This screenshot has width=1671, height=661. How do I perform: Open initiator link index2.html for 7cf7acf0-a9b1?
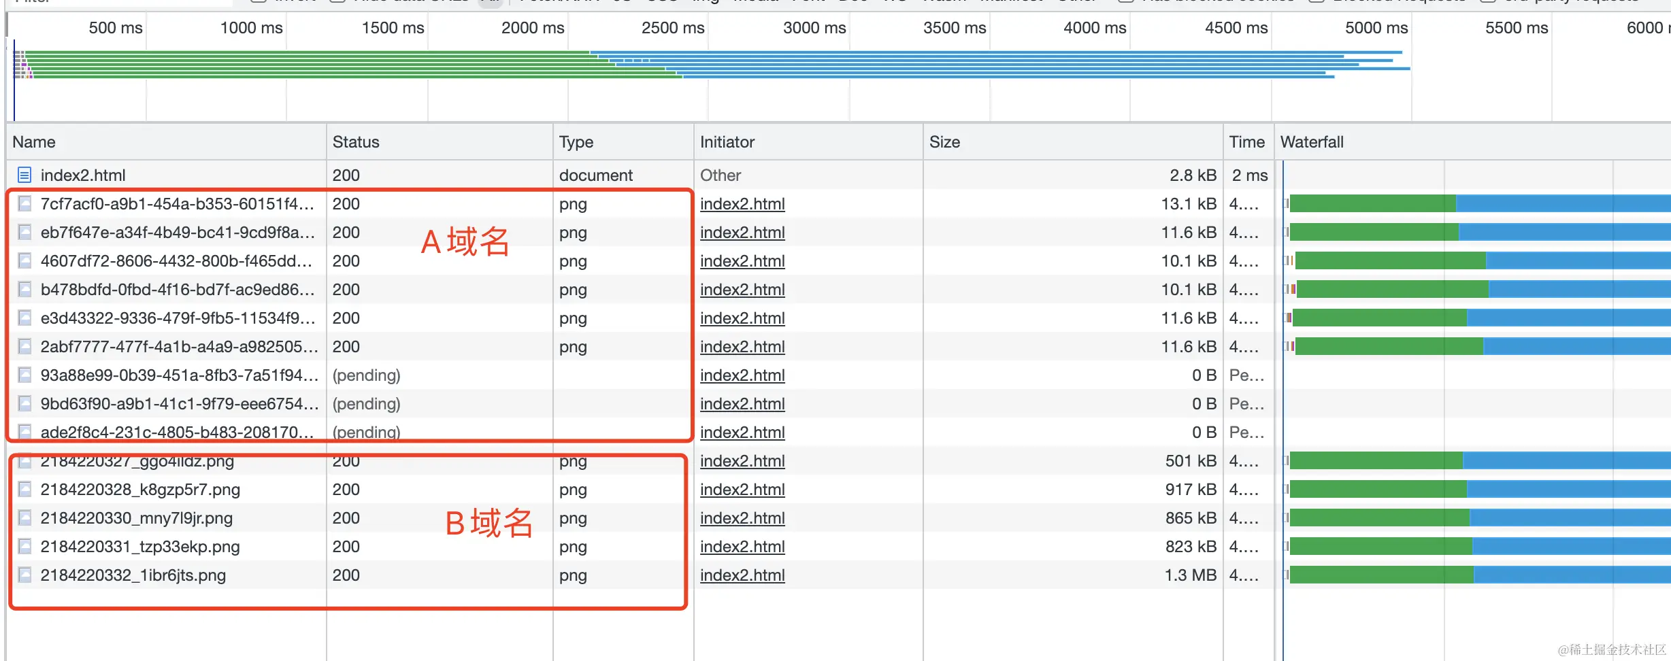tap(742, 204)
